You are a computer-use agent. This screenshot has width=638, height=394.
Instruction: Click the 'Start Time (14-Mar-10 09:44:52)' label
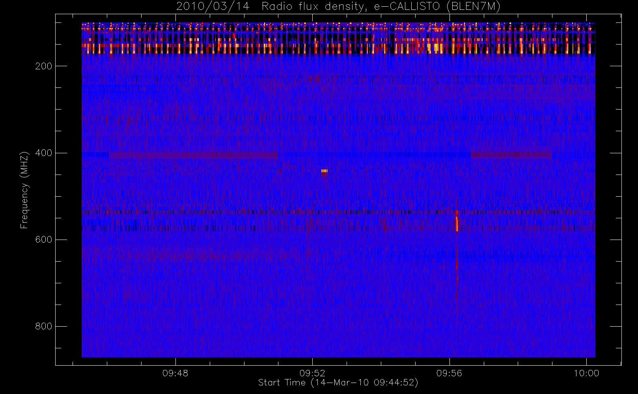click(x=338, y=383)
